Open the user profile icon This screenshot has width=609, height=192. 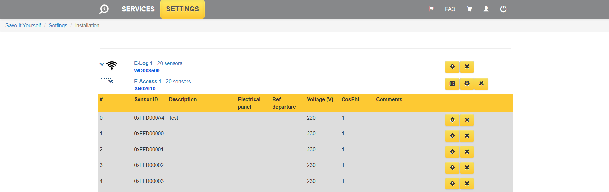(x=486, y=9)
